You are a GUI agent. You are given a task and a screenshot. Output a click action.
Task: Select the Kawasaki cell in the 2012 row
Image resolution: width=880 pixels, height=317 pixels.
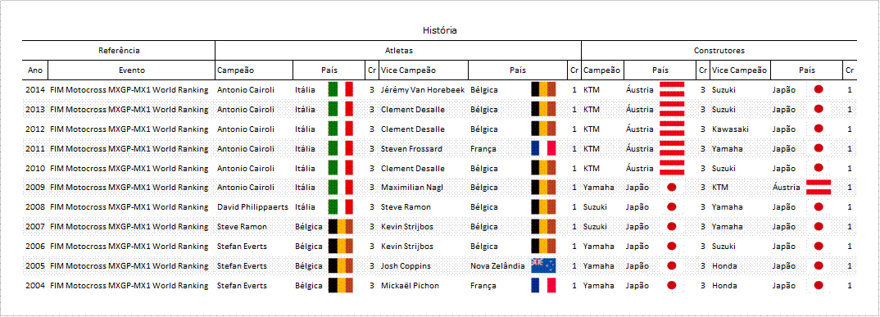click(730, 129)
